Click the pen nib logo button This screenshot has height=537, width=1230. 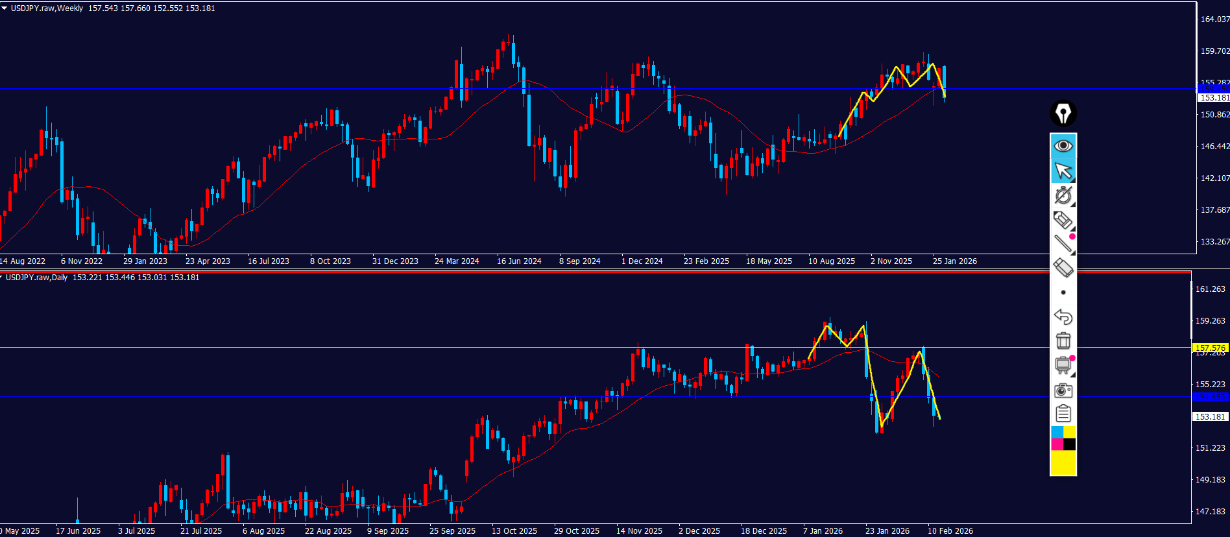pos(1063,113)
